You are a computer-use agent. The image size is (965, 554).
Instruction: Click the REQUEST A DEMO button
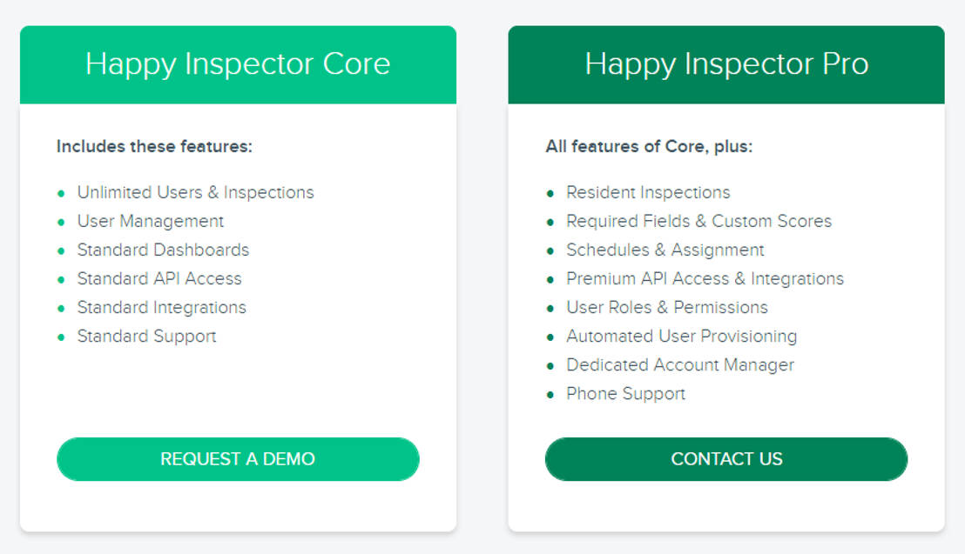click(x=238, y=458)
